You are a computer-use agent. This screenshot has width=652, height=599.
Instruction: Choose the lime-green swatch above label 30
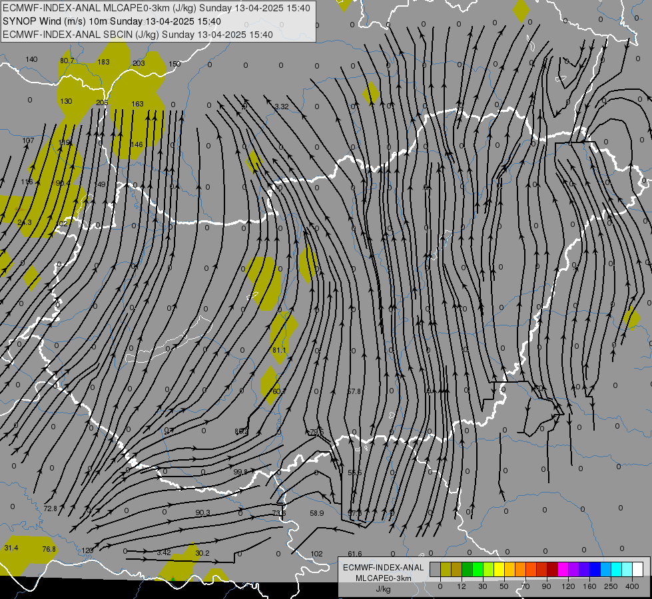[489, 570]
